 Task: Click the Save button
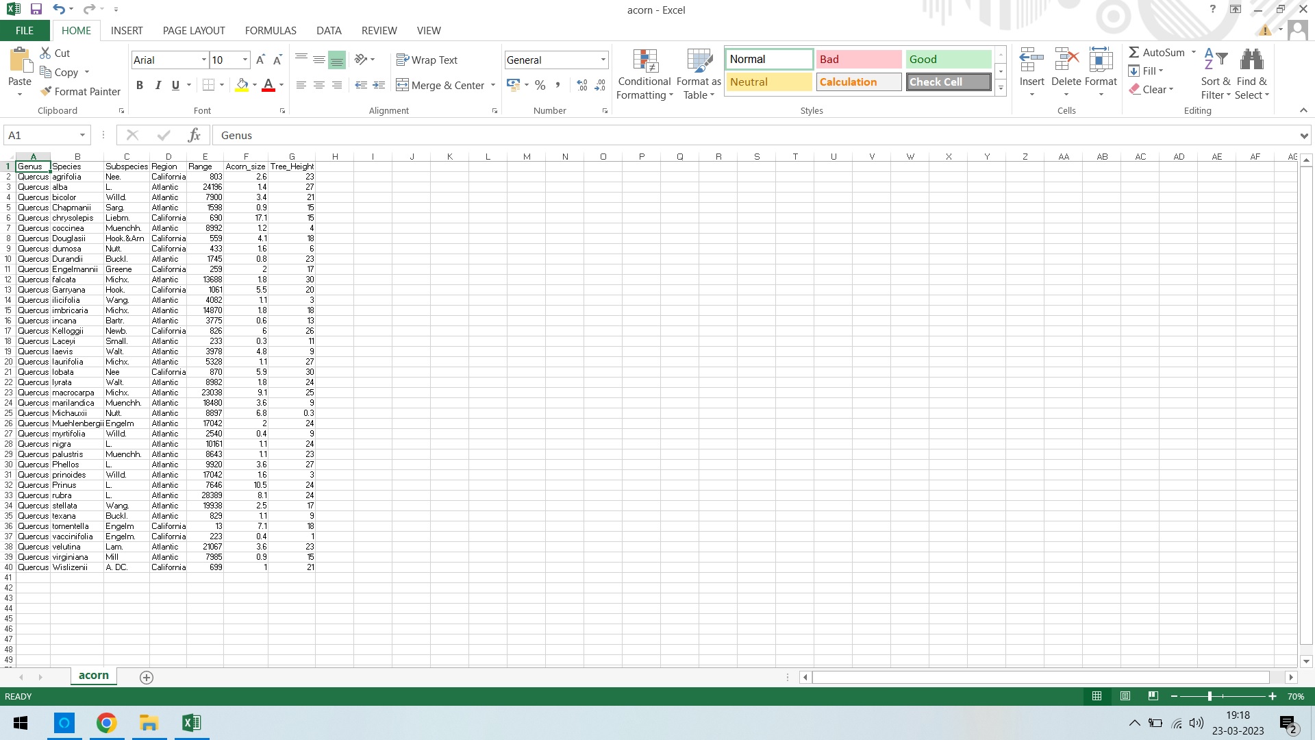(35, 10)
